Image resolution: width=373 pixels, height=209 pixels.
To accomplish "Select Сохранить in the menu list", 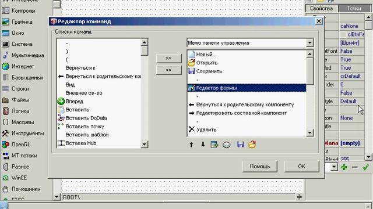I will coord(247,71).
